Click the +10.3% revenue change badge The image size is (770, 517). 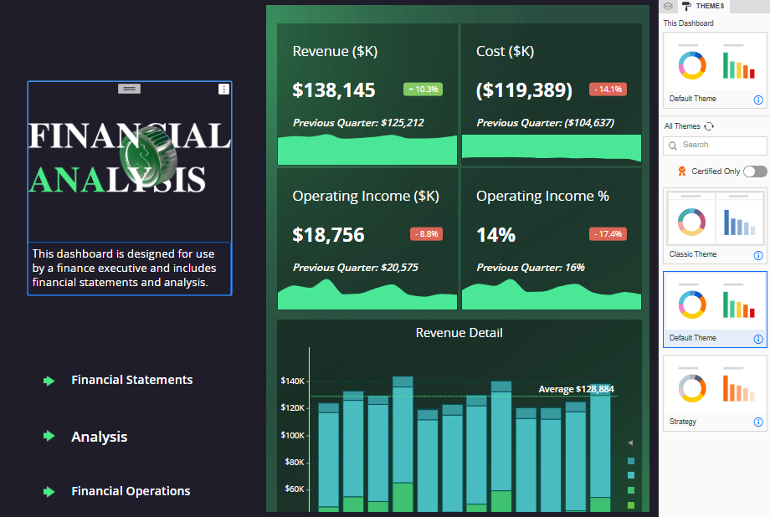(x=423, y=90)
